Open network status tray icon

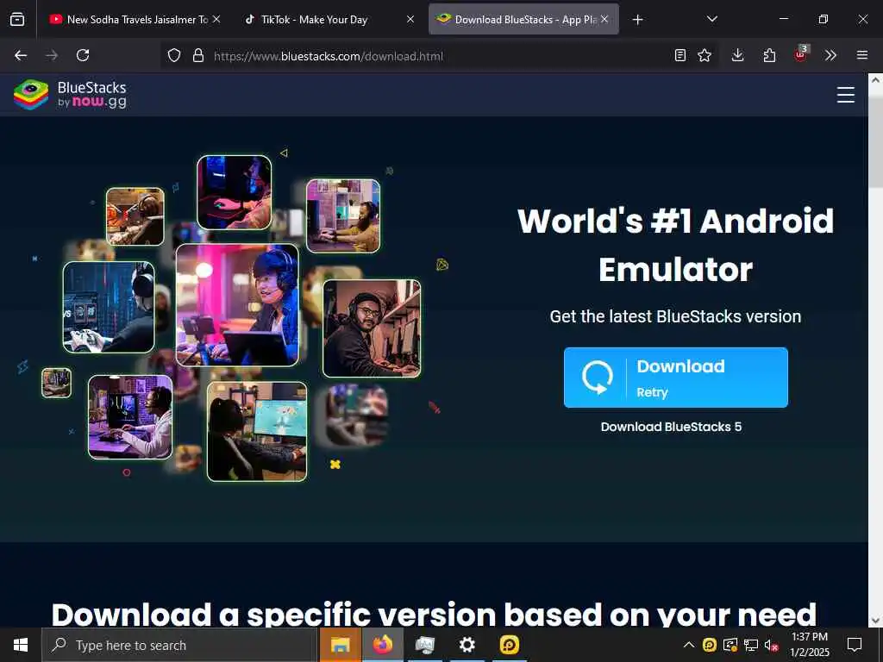[751, 645]
